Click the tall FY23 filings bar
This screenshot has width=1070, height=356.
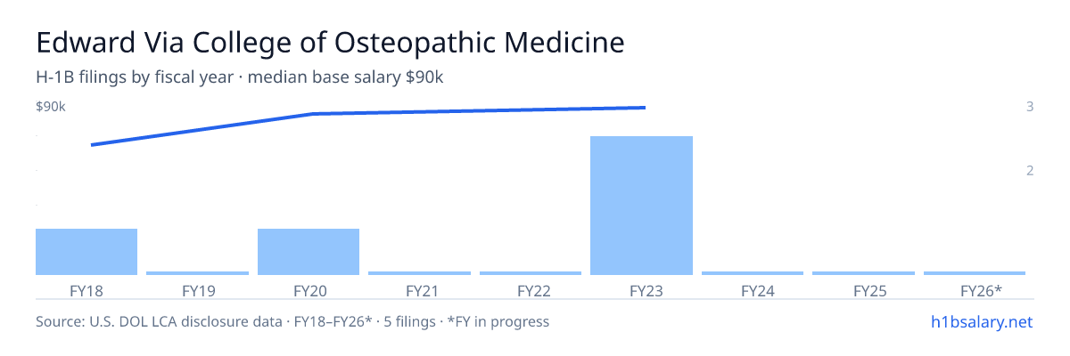pyautogui.click(x=642, y=206)
